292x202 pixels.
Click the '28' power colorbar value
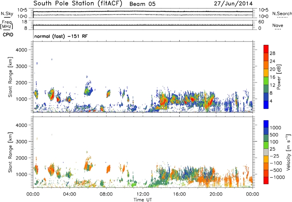(x=272, y=53)
